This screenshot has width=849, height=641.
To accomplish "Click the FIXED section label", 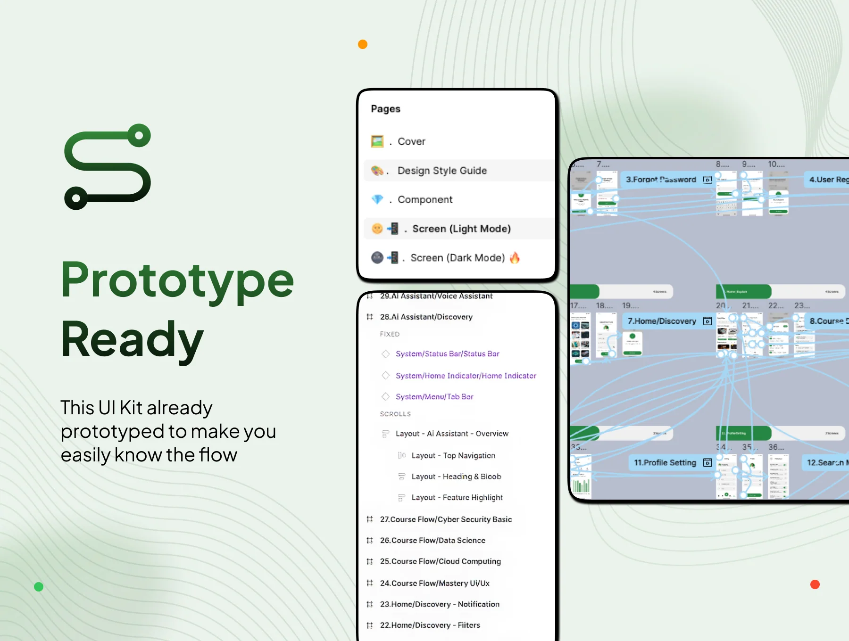I will point(390,334).
